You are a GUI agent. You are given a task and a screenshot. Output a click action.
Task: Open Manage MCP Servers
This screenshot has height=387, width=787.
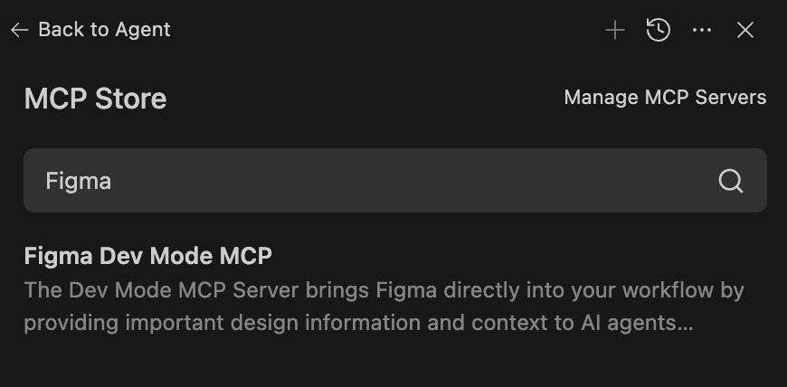(x=665, y=98)
